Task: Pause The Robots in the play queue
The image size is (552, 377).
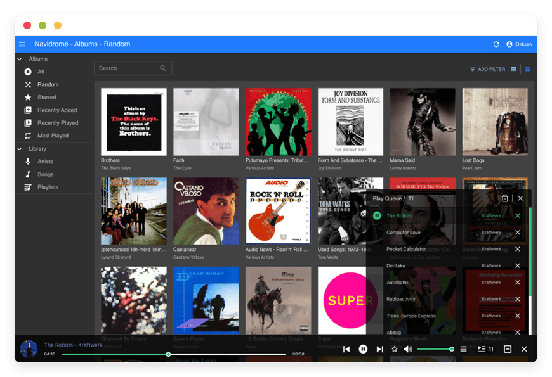Action: coord(377,215)
